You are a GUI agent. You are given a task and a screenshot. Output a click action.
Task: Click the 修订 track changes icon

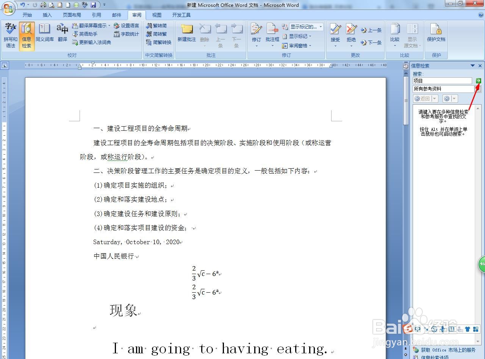coord(257,30)
